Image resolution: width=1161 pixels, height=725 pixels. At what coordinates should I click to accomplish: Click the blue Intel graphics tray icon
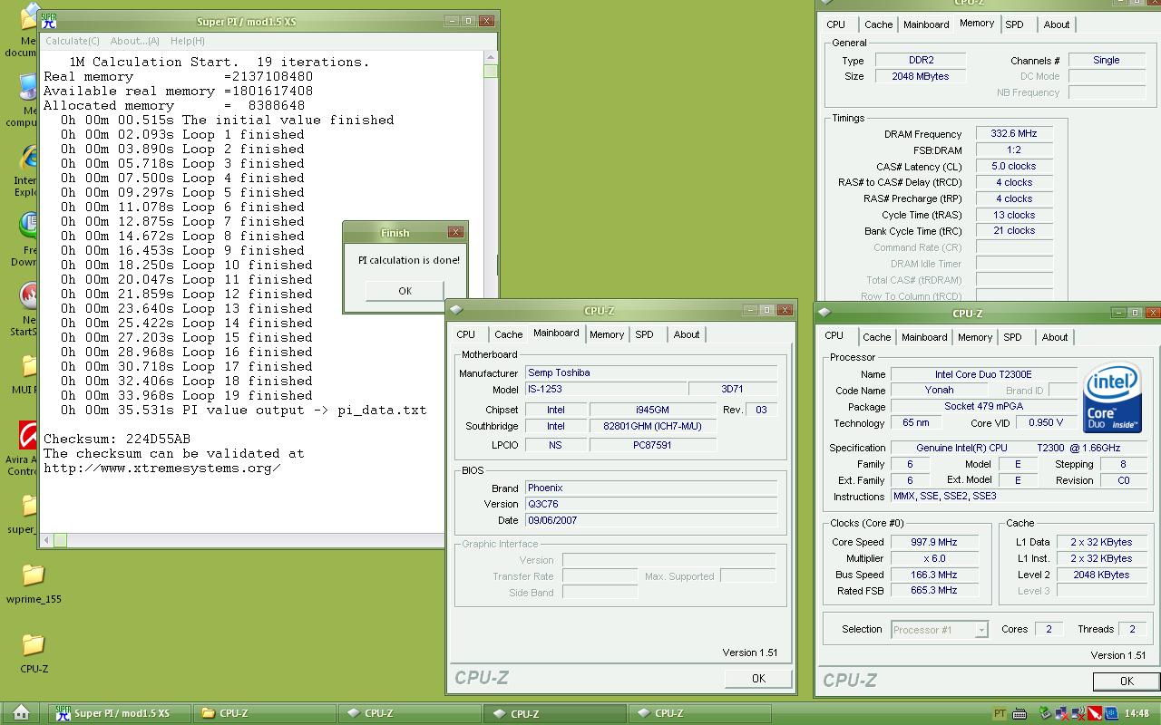point(1110,713)
